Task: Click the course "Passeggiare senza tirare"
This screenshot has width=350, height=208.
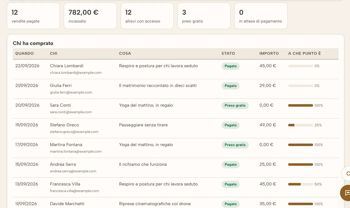Action: [143, 125]
